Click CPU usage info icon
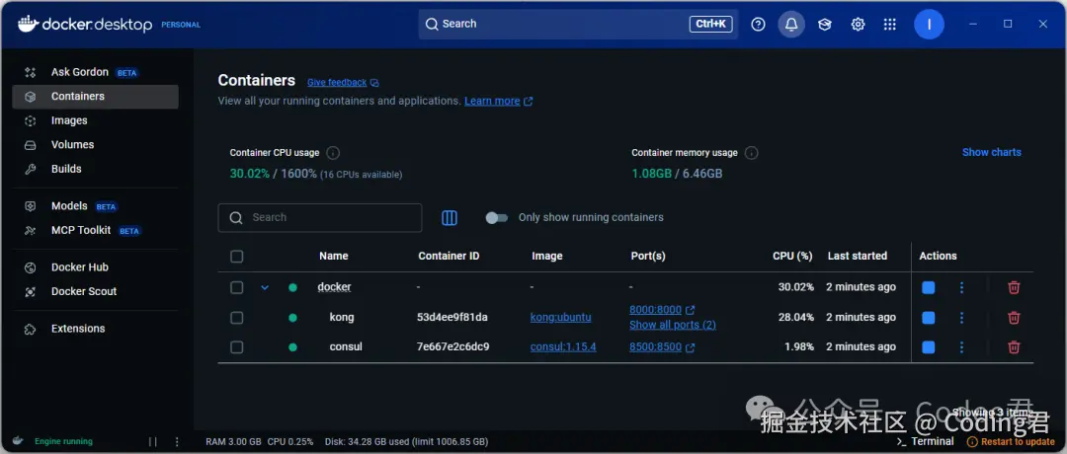 [333, 153]
